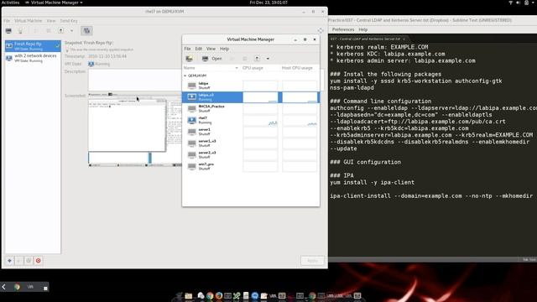Launch Firefox from the dock
Screen dimensions: 537x302
(x=219, y=296)
